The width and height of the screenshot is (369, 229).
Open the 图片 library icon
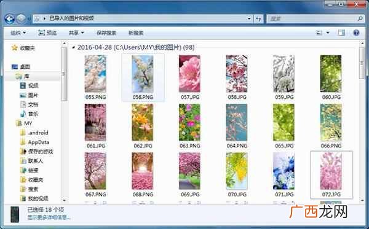click(x=23, y=95)
